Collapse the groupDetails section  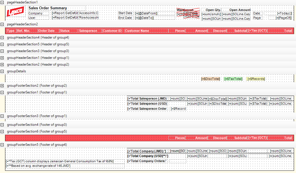pyautogui.click(x=2, y=71)
